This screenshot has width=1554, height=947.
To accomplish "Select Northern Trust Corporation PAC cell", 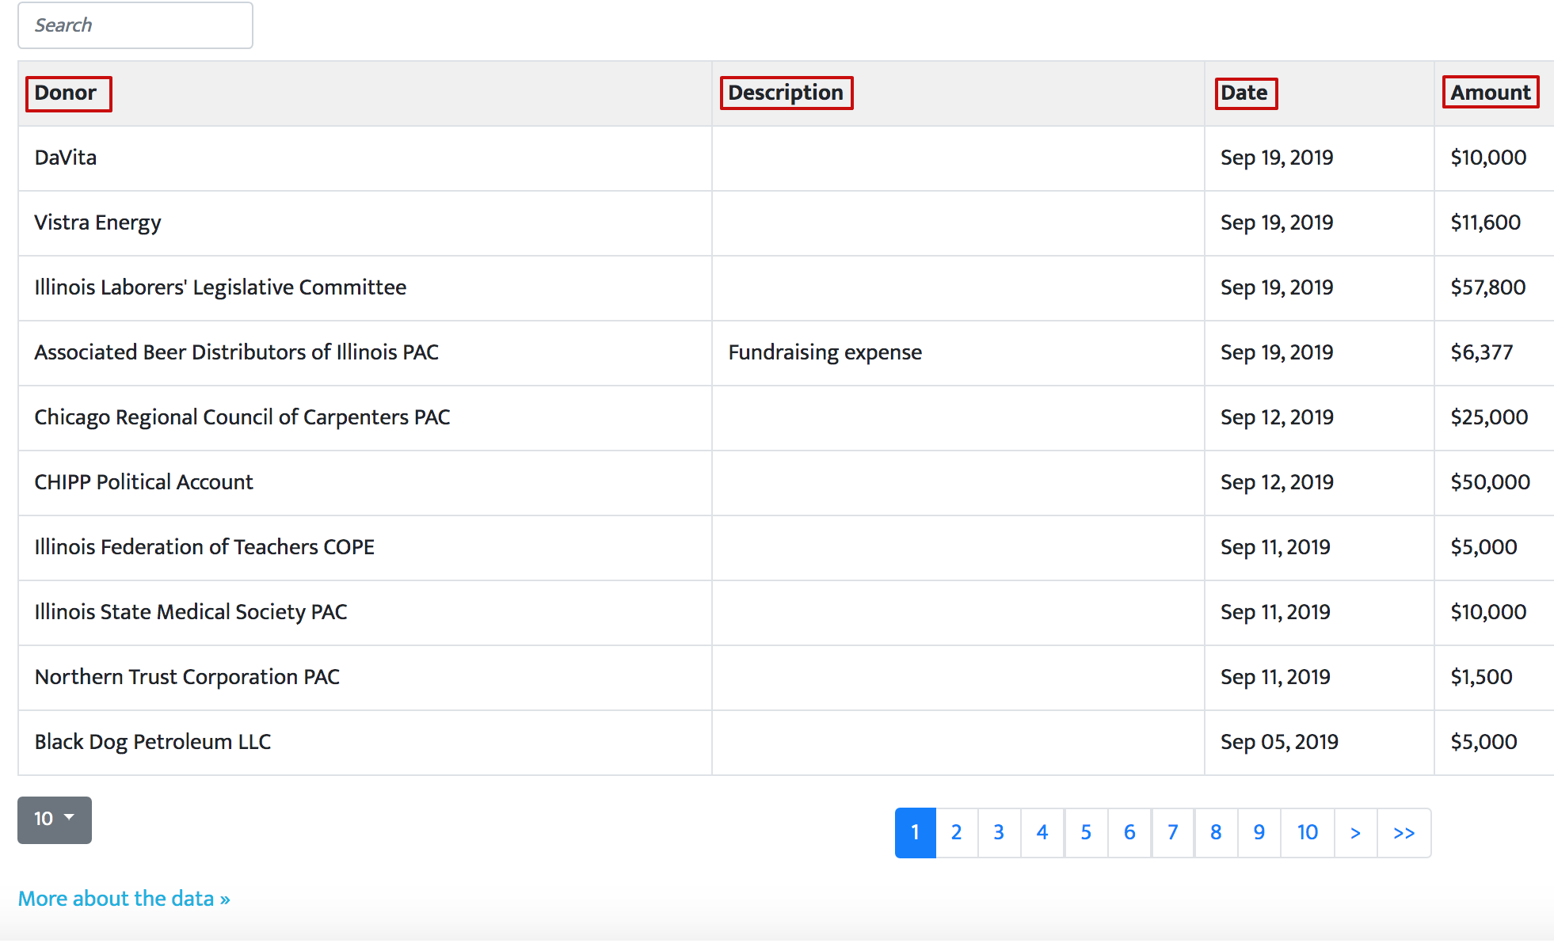I will [x=365, y=678].
